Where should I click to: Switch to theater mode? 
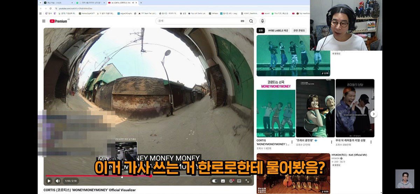pyautogui.click(x=239, y=181)
